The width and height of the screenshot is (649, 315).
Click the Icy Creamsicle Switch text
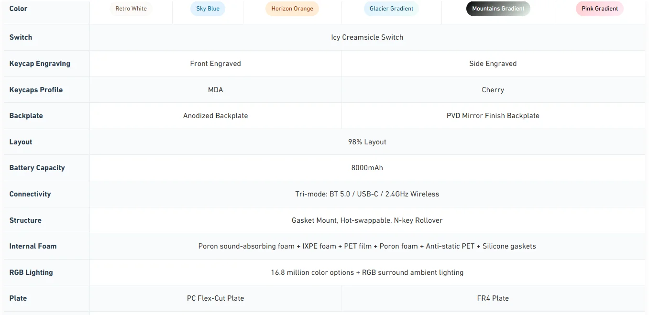(367, 37)
